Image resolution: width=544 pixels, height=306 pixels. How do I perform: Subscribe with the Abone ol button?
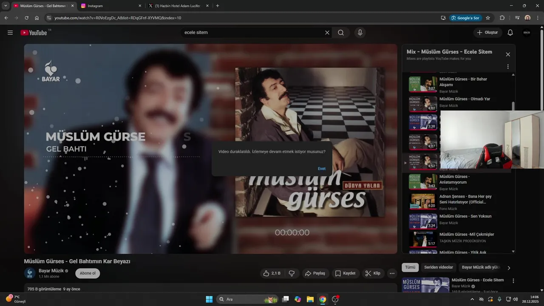[x=88, y=273]
